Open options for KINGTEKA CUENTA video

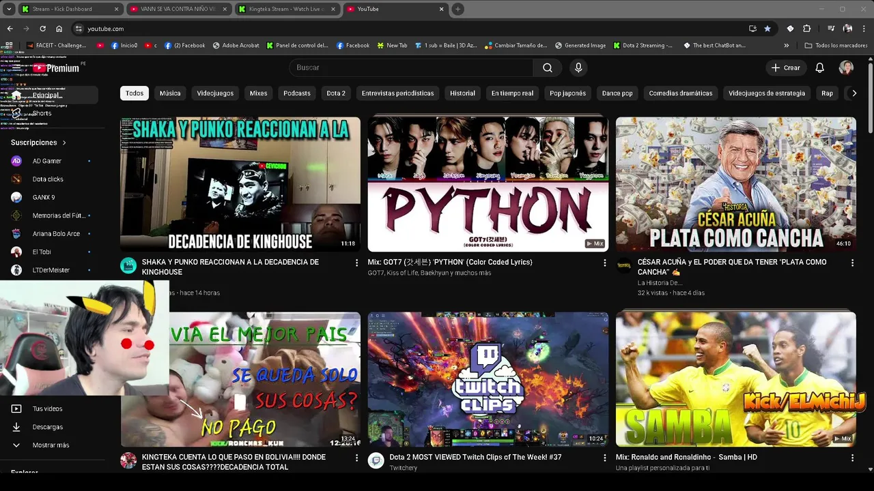[356, 458]
